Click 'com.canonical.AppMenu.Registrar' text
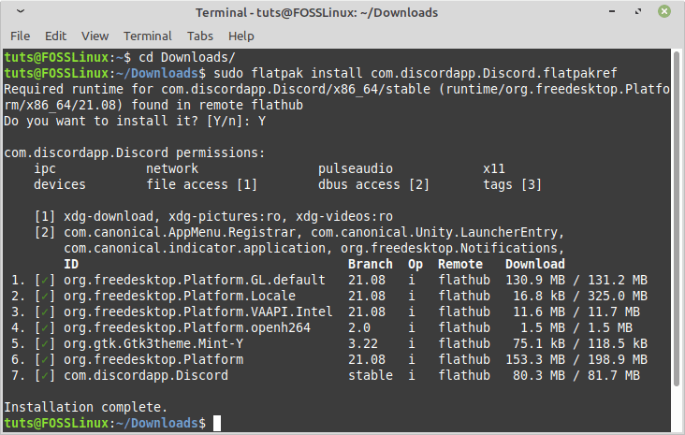The image size is (685, 435). click(180, 232)
